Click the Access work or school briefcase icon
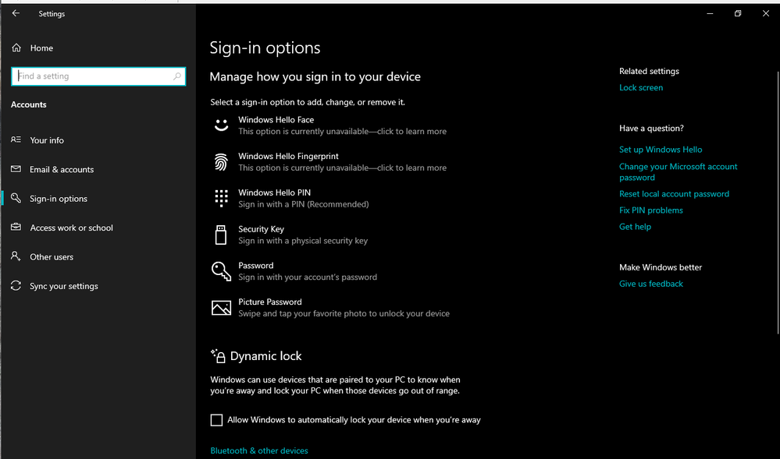The image size is (780, 459). pyautogui.click(x=16, y=227)
